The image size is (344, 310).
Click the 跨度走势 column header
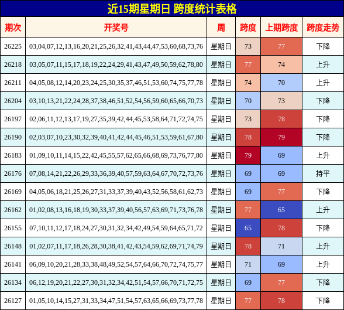[323, 28]
